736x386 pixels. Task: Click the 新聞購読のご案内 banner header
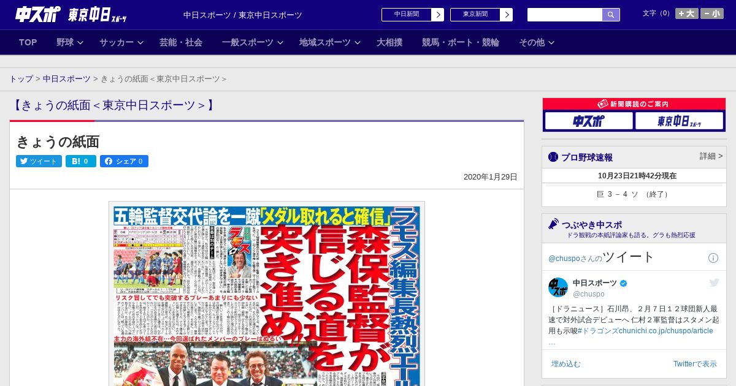634,104
